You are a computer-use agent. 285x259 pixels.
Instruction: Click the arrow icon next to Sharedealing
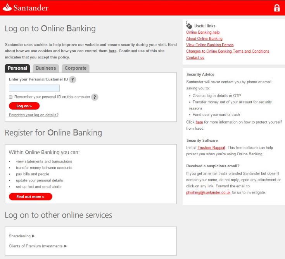click(x=33, y=236)
